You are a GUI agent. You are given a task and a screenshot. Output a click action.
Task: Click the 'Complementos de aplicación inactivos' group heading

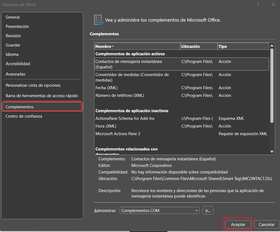point(132,111)
